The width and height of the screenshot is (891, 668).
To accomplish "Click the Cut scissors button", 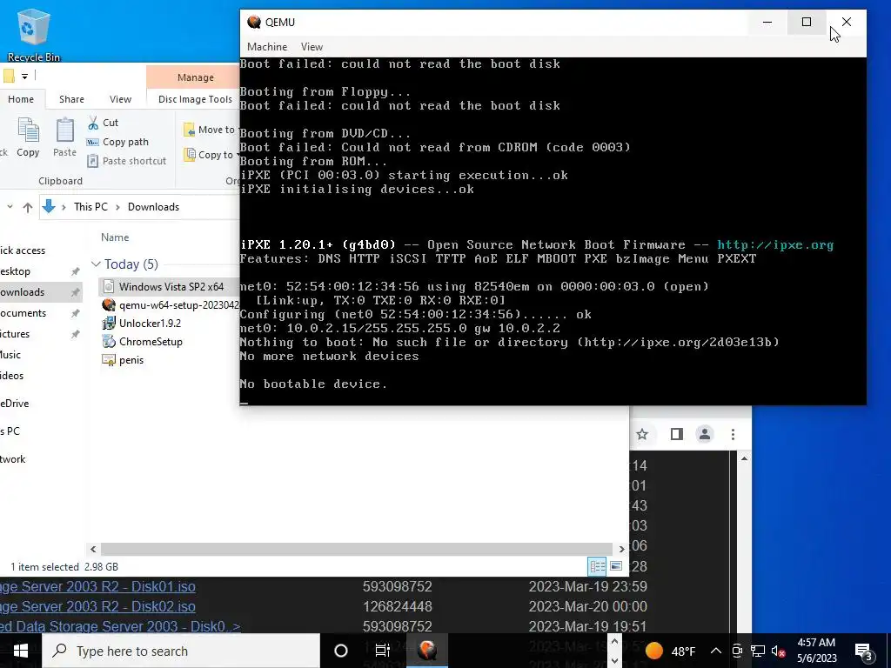I will [x=103, y=123].
